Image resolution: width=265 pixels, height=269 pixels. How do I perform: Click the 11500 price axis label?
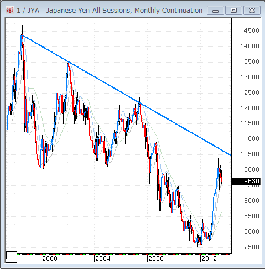[x=250, y=123]
